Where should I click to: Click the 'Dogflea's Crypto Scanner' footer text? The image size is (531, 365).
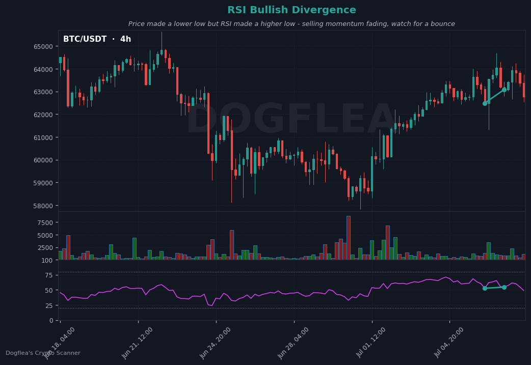tap(43, 353)
